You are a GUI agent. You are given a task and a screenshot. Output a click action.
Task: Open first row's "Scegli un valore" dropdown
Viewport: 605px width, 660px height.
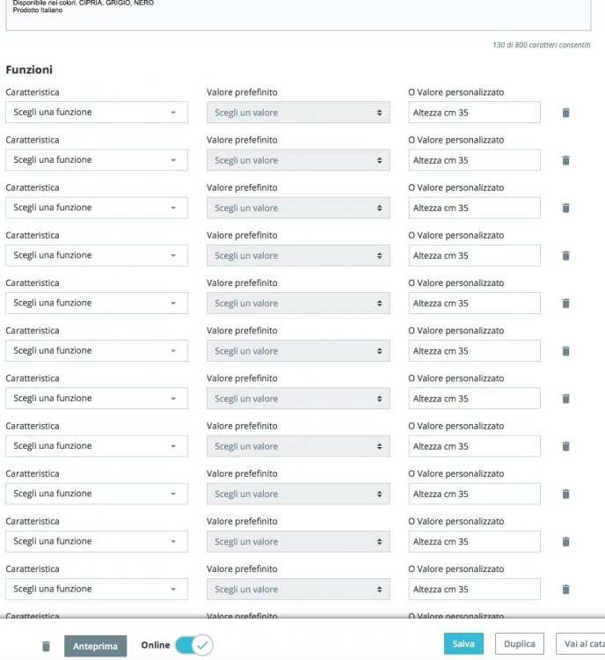[298, 113]
